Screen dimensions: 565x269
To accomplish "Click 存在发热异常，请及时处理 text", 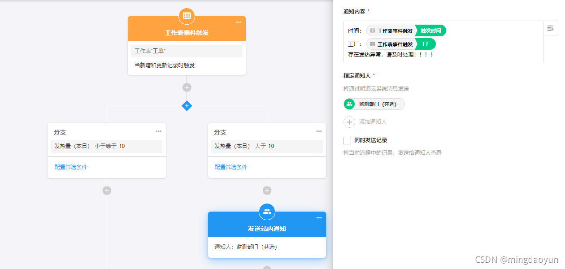I will (391, 55).
